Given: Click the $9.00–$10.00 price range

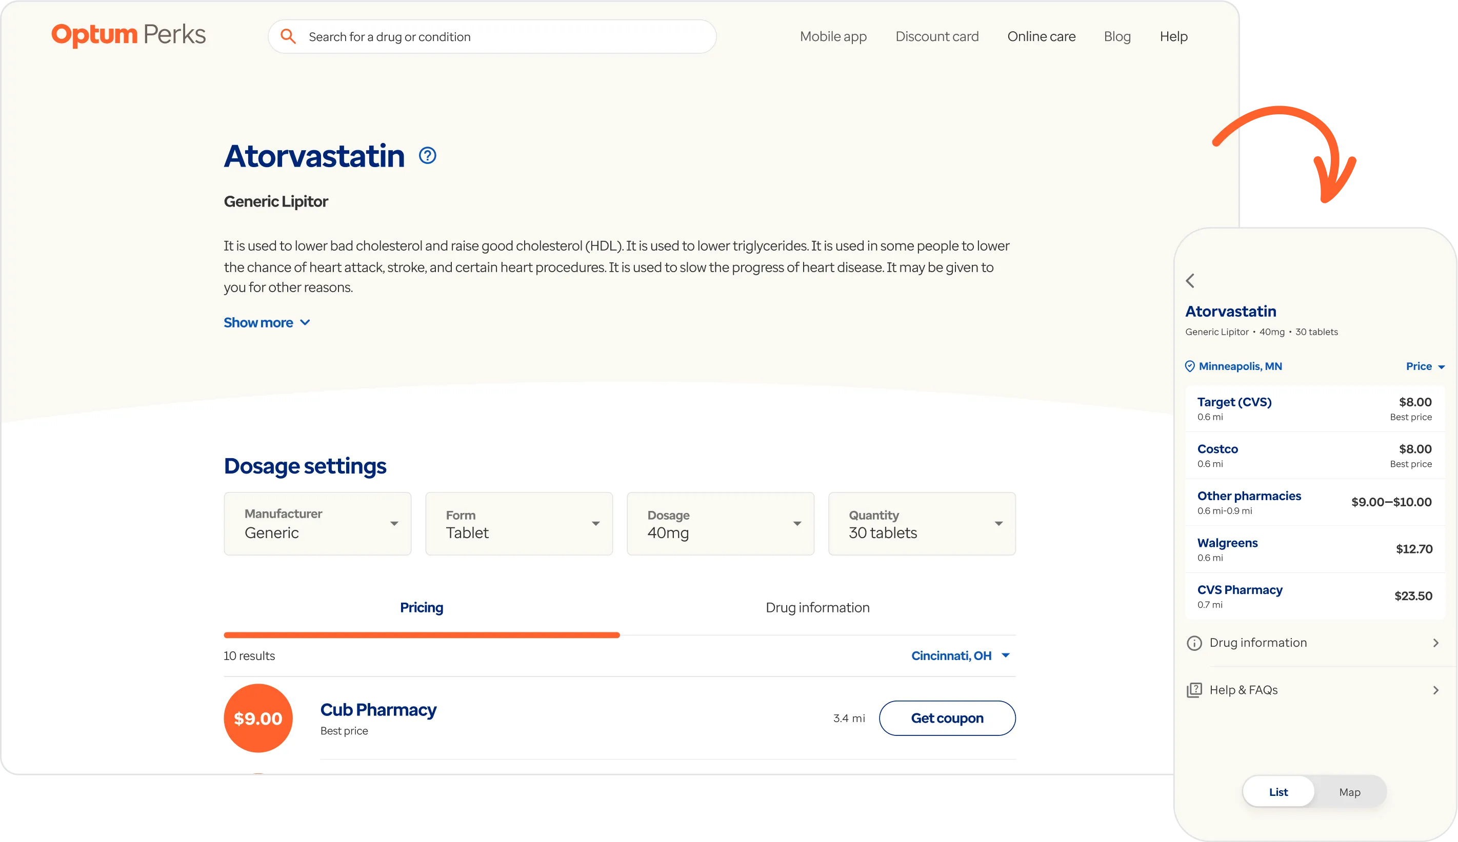Looking at the screenshot, I should tap(1391, 502).
